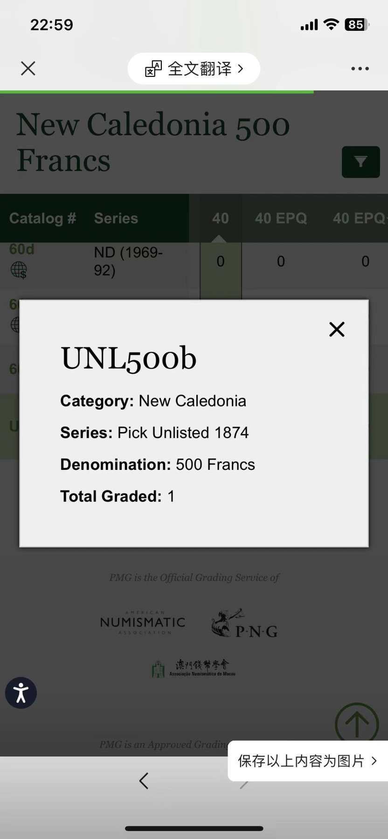Image resolution: width=388 pixels, height=839 pixels.
Task: Open the accessibility options widget
Action: point(21,693)
